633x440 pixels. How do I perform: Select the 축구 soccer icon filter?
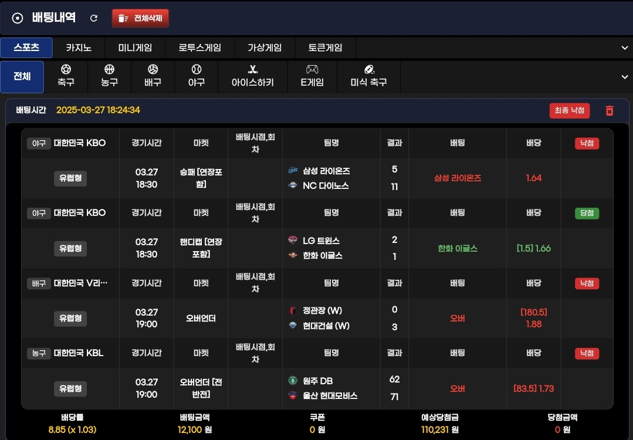[x=66, y=76]
